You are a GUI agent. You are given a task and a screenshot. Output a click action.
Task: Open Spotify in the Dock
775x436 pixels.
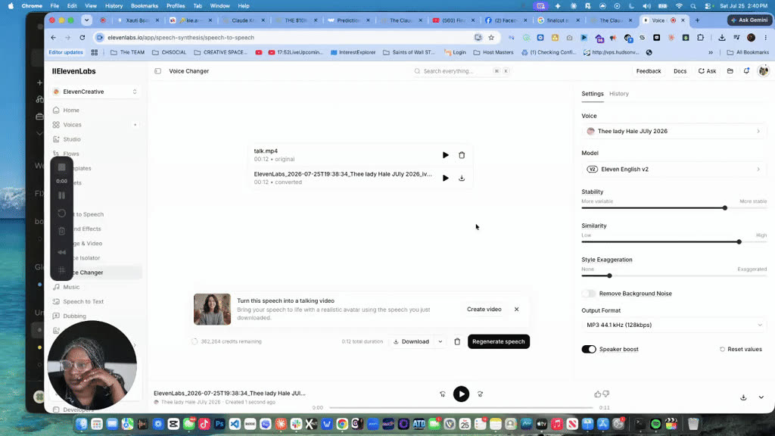click(x=655, y=424)
